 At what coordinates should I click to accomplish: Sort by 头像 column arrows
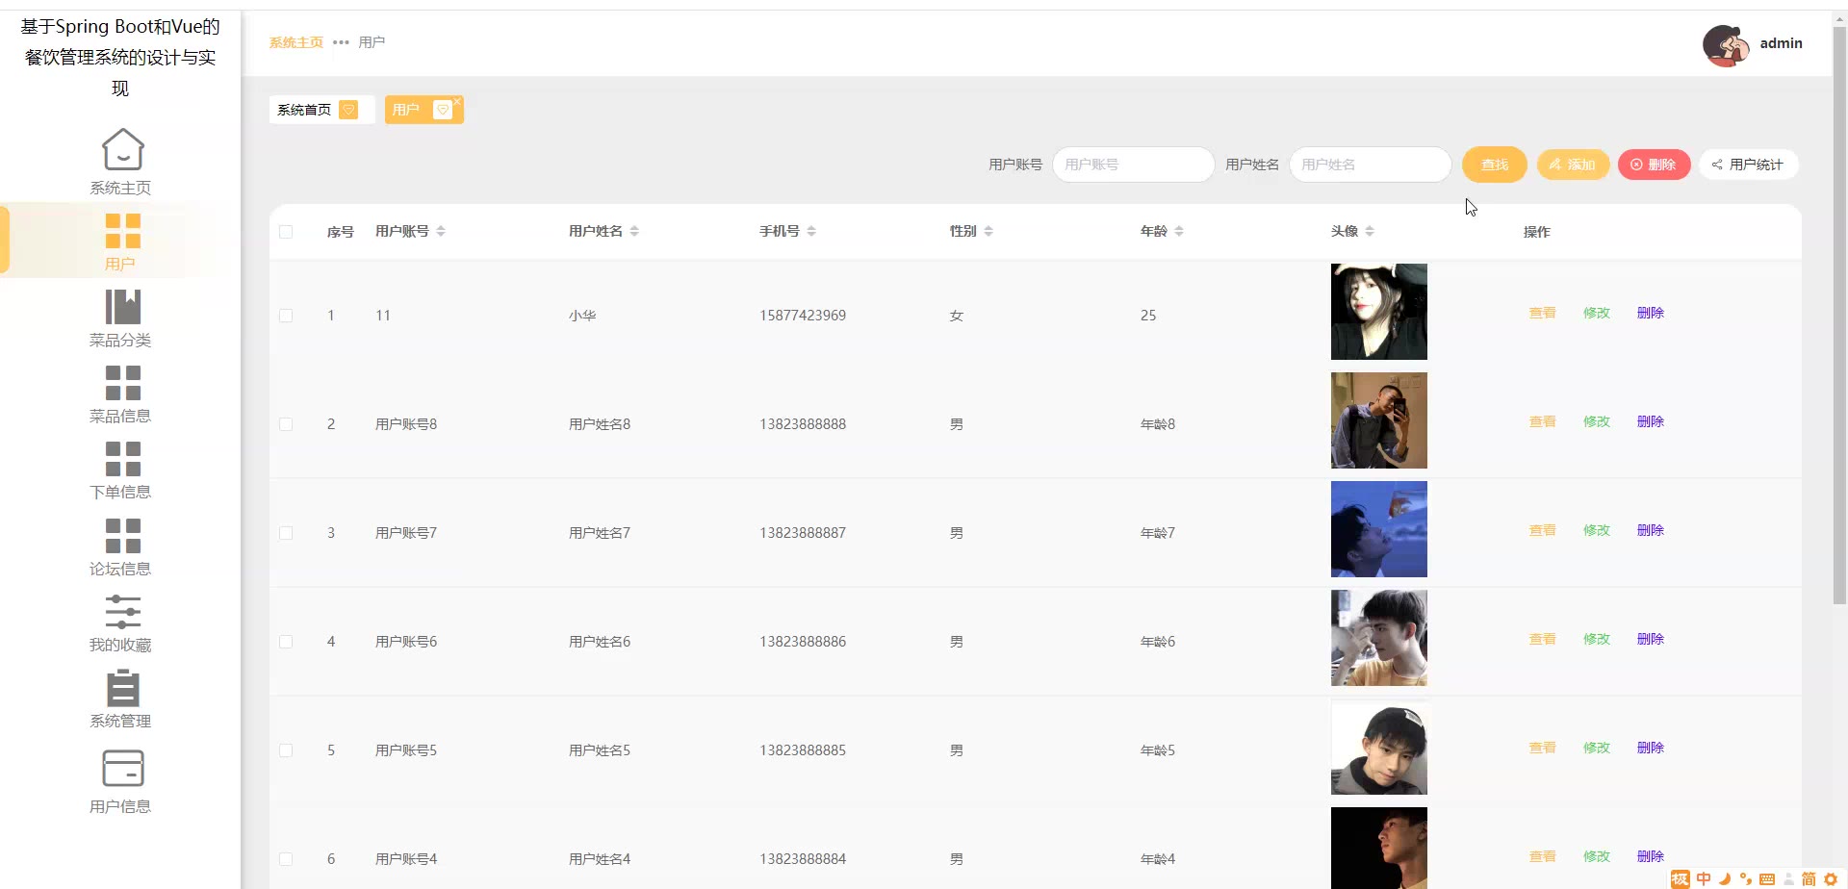click(1370, 231)
